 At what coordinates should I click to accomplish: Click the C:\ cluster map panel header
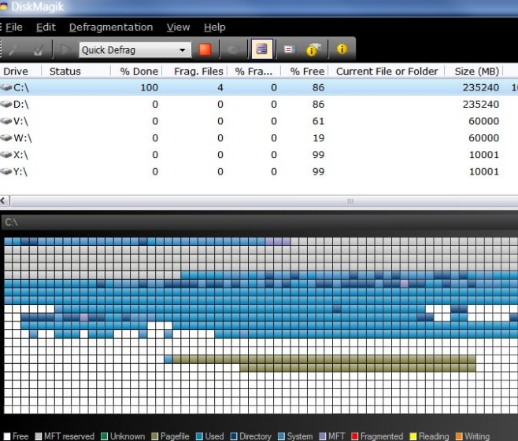pyautogui.click(x=259, y=222)
